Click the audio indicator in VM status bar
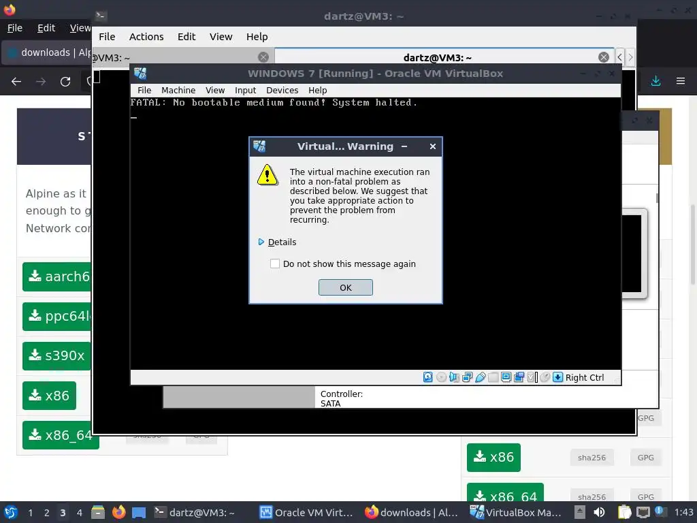Image resolution: width=697 pixels, height=523 pixels. (454, 377)
